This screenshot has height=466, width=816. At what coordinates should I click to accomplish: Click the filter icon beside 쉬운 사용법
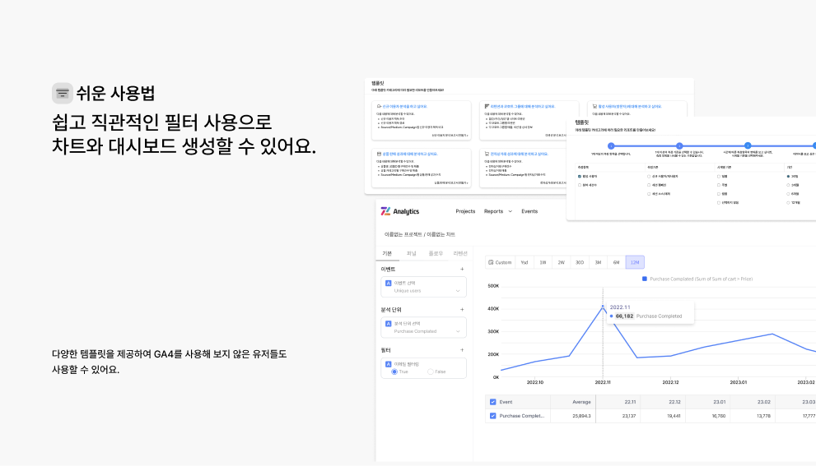(x=63, y=94)
